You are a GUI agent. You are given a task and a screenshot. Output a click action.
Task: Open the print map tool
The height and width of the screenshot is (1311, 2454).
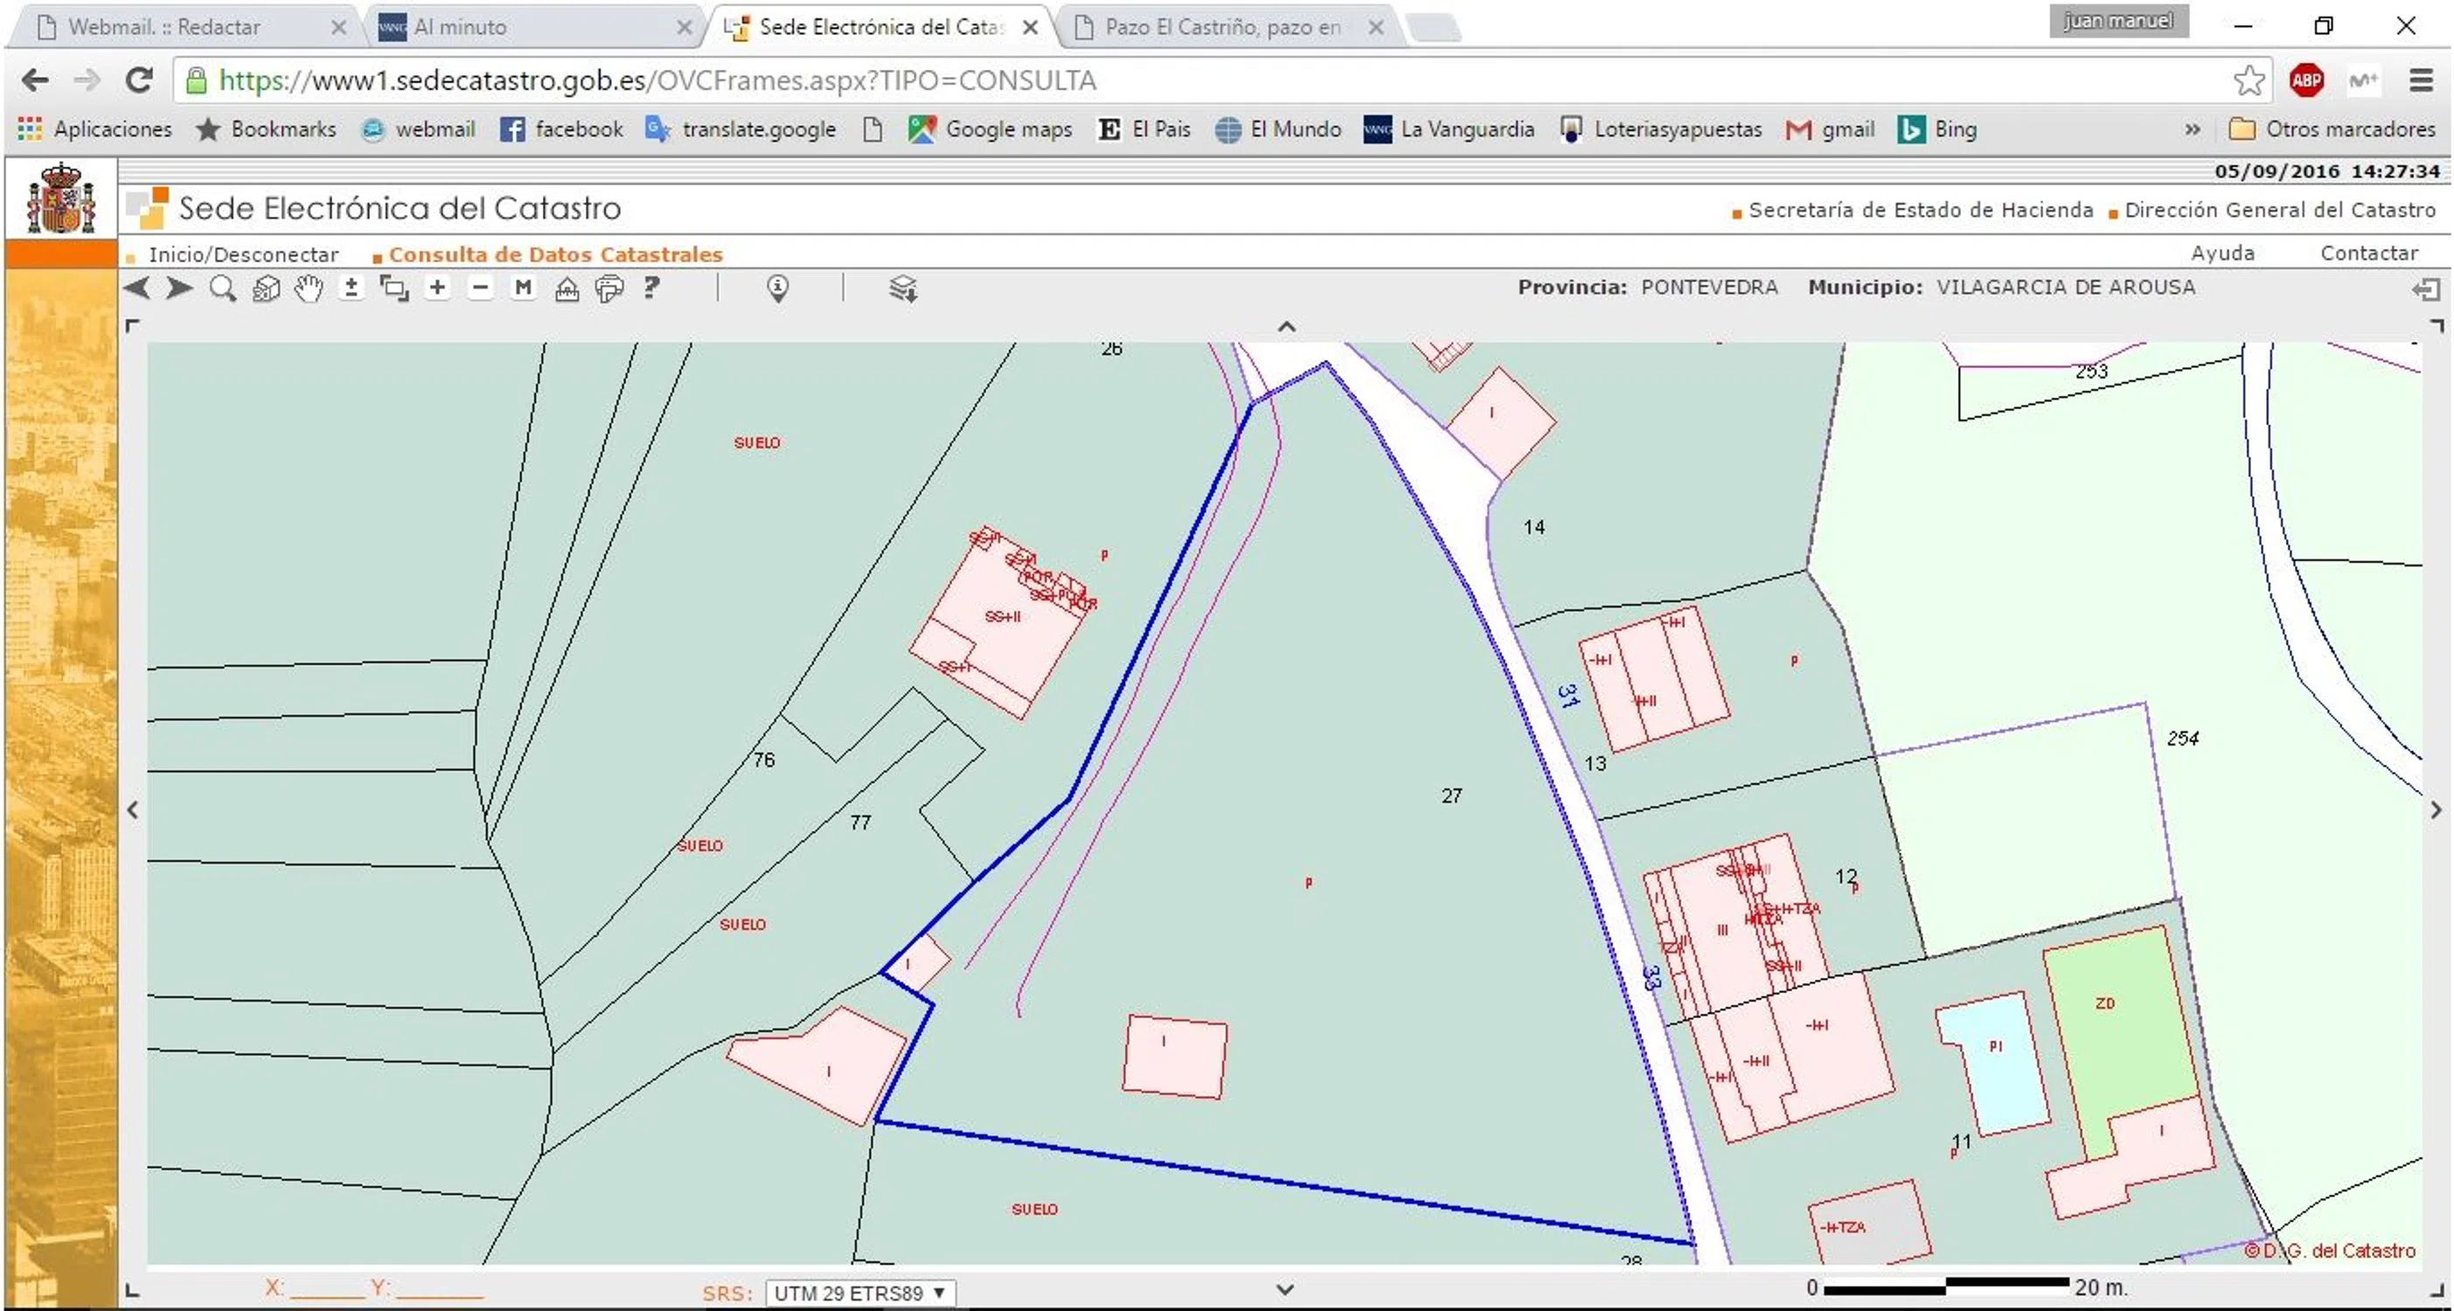[x=608, y=288]
